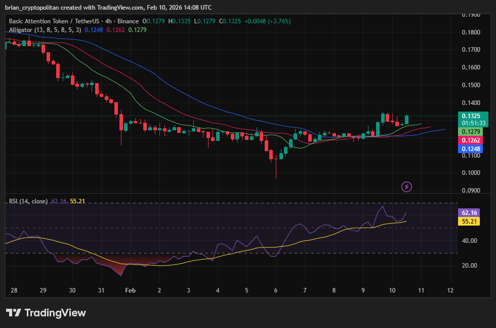The width and height of the screenshot is (496, 328).
Task: Click the purple lightning bolt icon
Action: tap(406, 187)
